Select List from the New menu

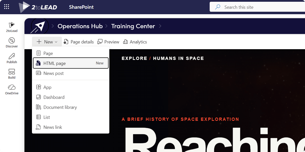(x=71, y=117)
